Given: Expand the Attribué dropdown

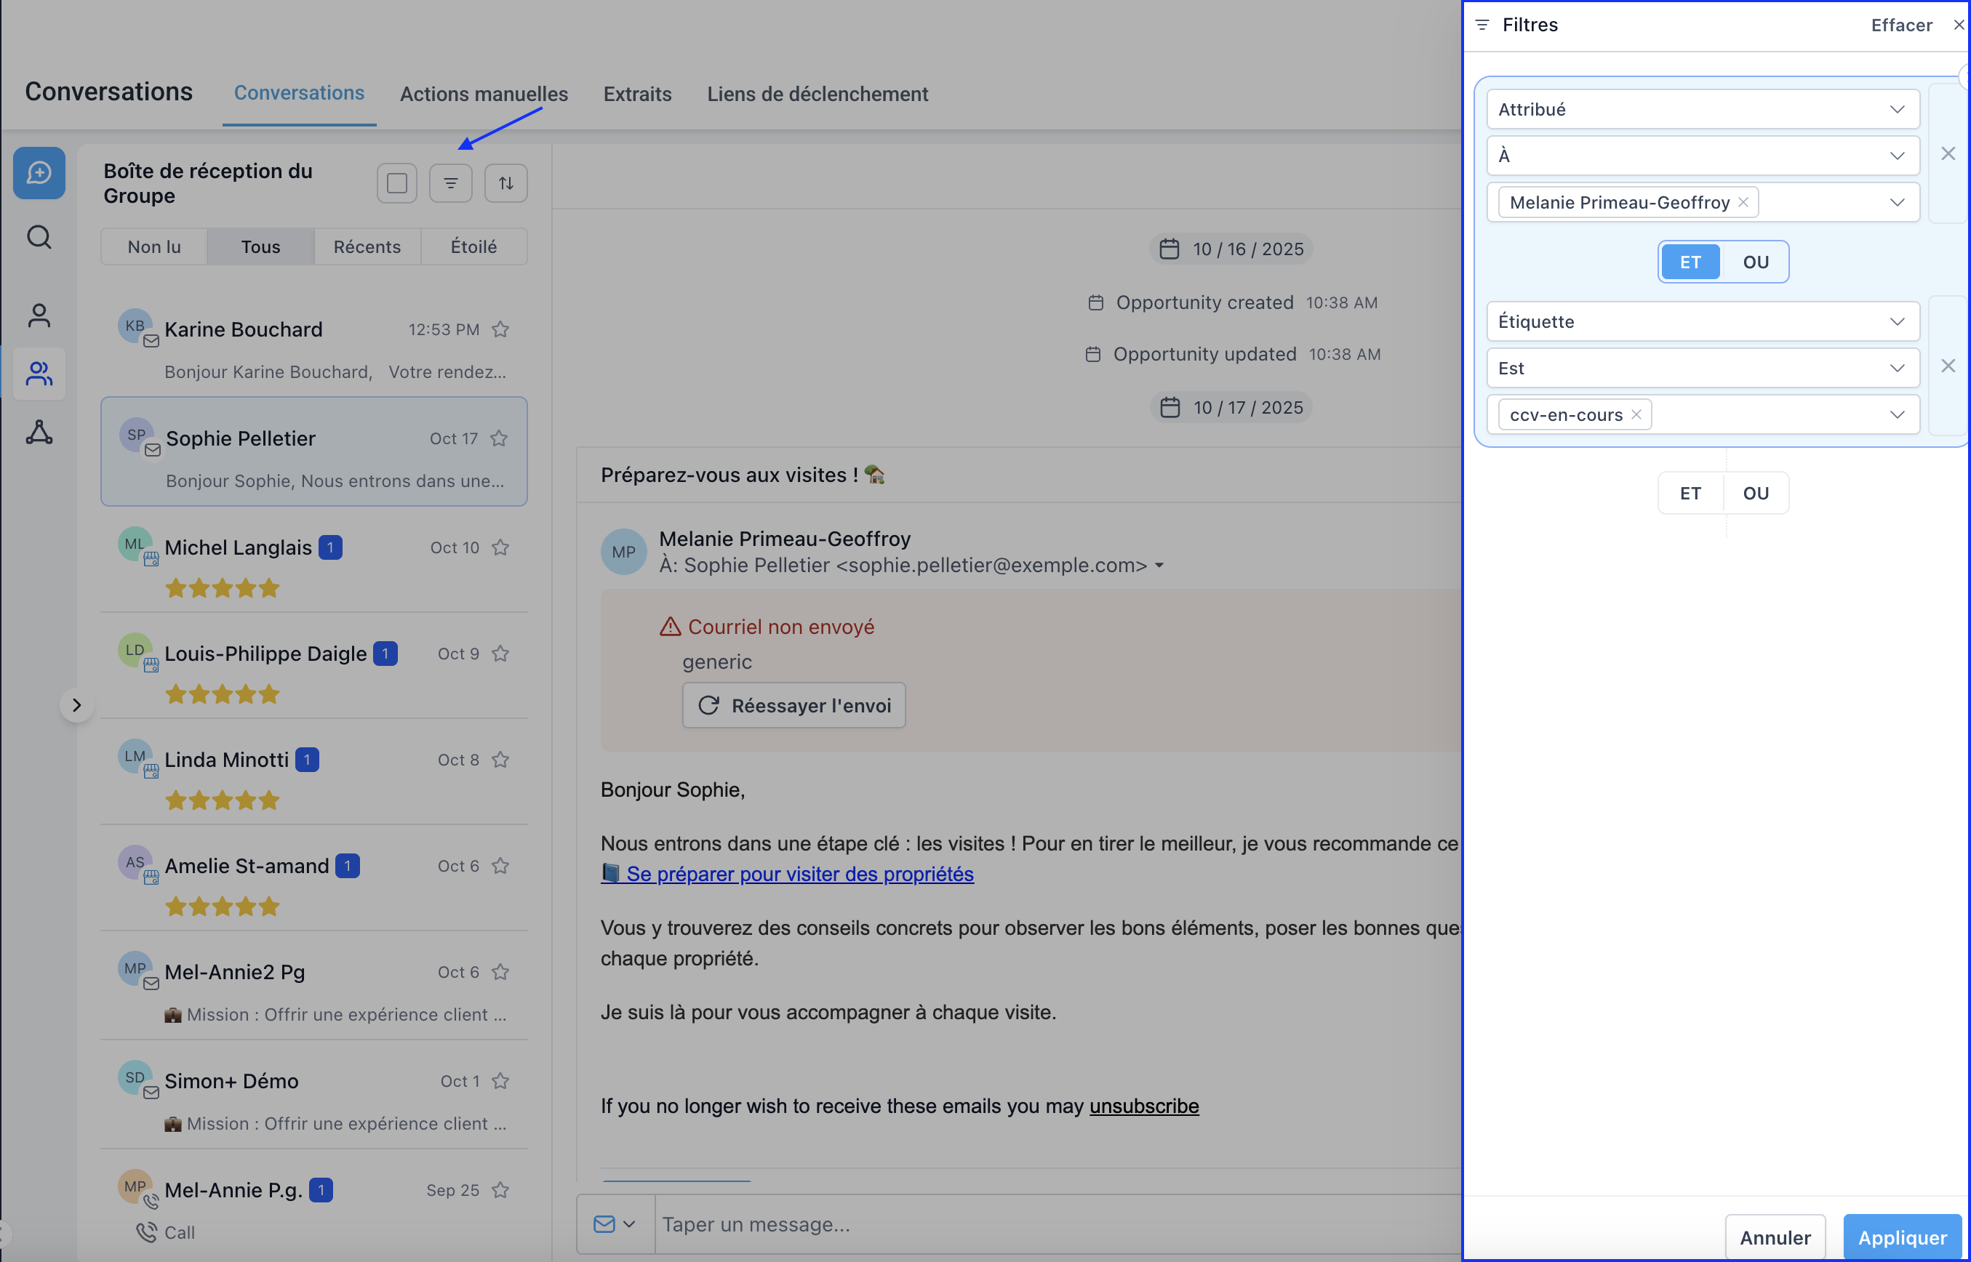Looking at the screenshot, I should pos(1702,110).
